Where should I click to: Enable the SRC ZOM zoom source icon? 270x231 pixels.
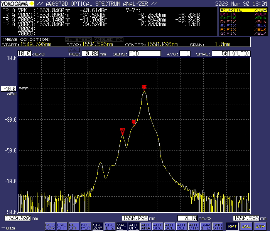click(98, 226)
